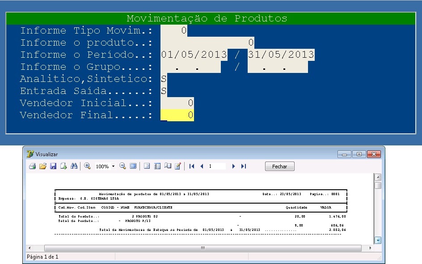The height and width of the screenshot is (264, 422).
Task: Open a report file with folder icon
Action: point(43,166)
